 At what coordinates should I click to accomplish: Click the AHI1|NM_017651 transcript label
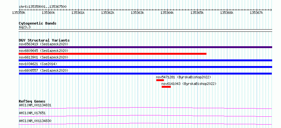(x=32, y=113)
